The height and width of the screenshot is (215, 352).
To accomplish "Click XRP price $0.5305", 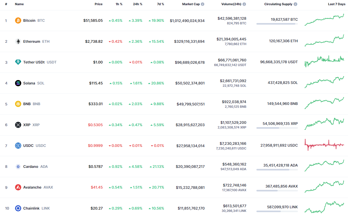I will 95,125.
